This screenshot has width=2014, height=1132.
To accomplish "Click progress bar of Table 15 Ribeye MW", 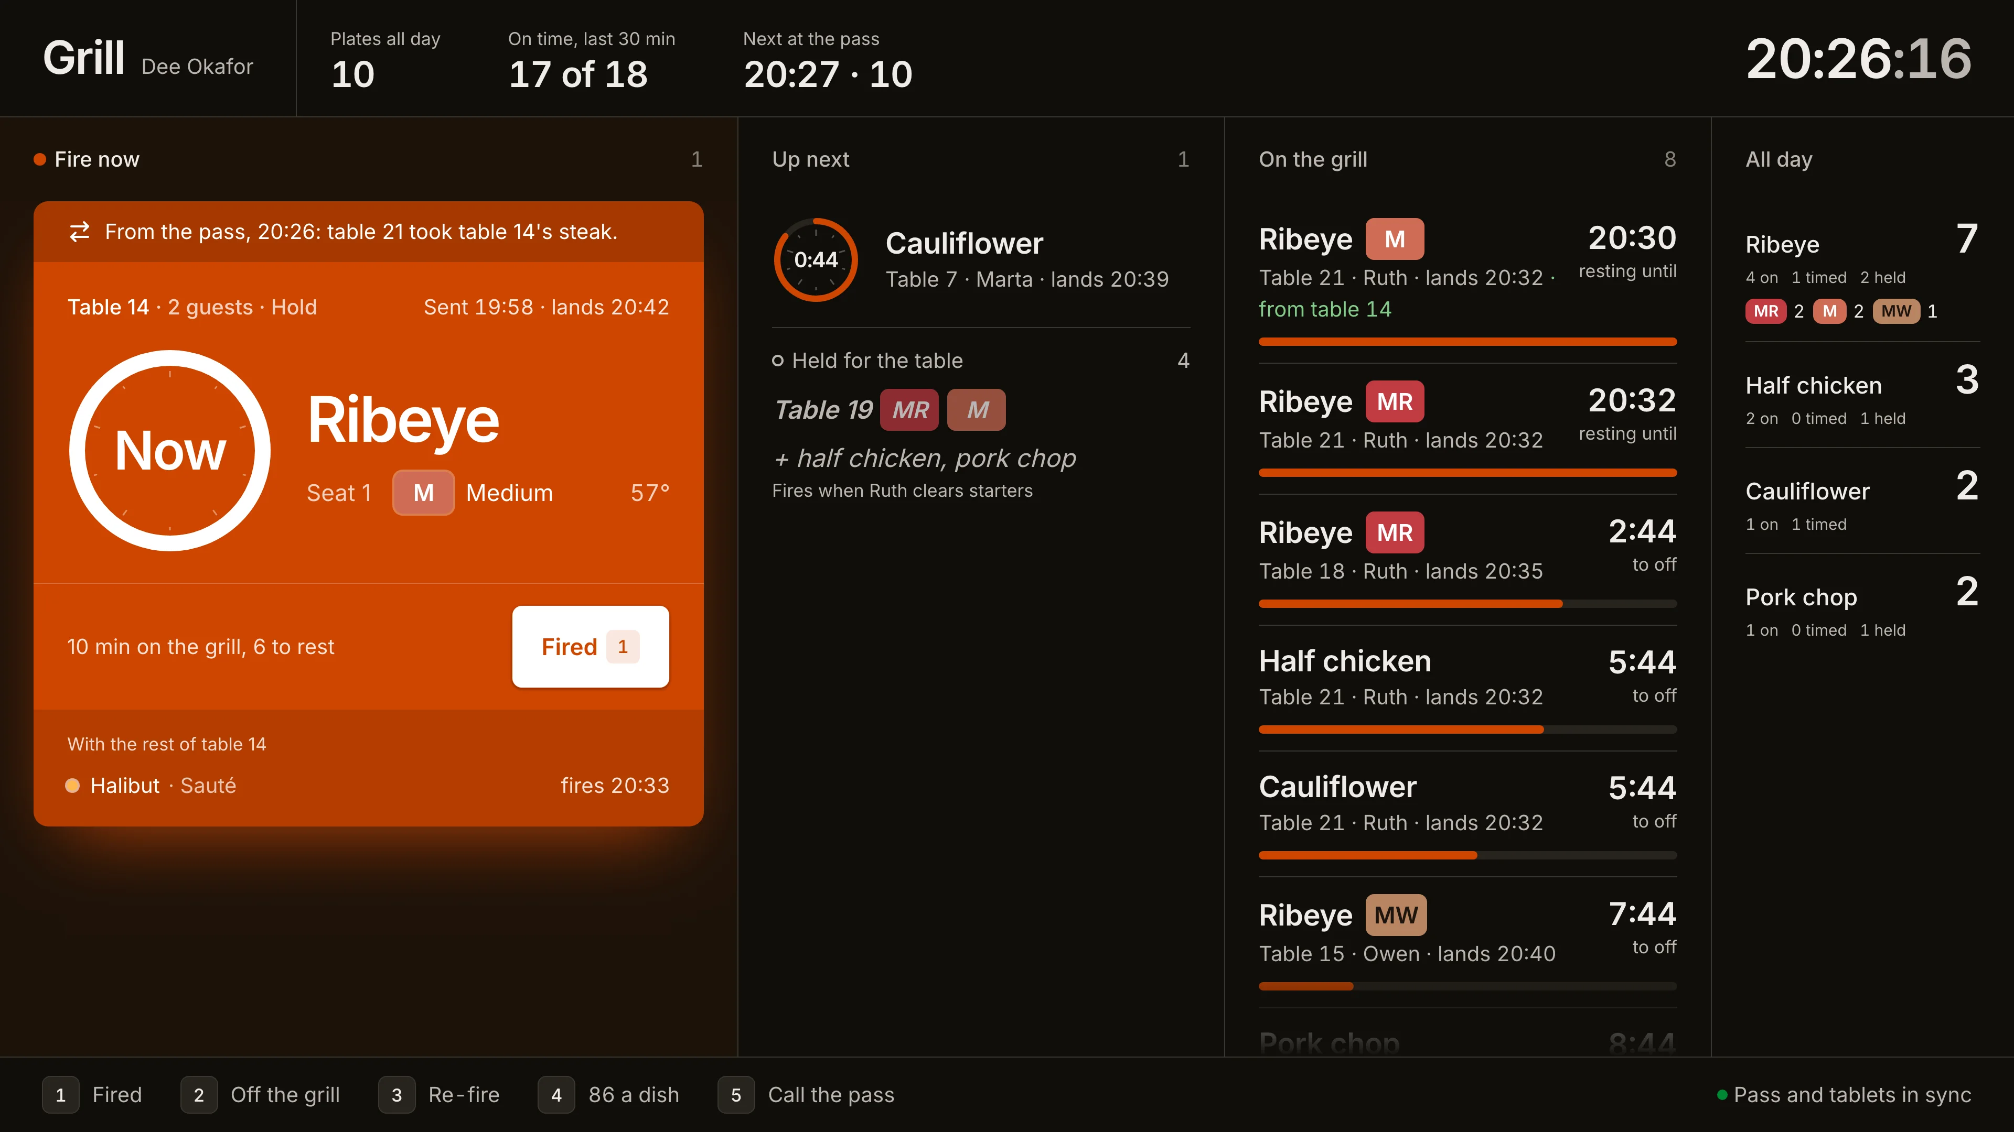I will 1467,987.
